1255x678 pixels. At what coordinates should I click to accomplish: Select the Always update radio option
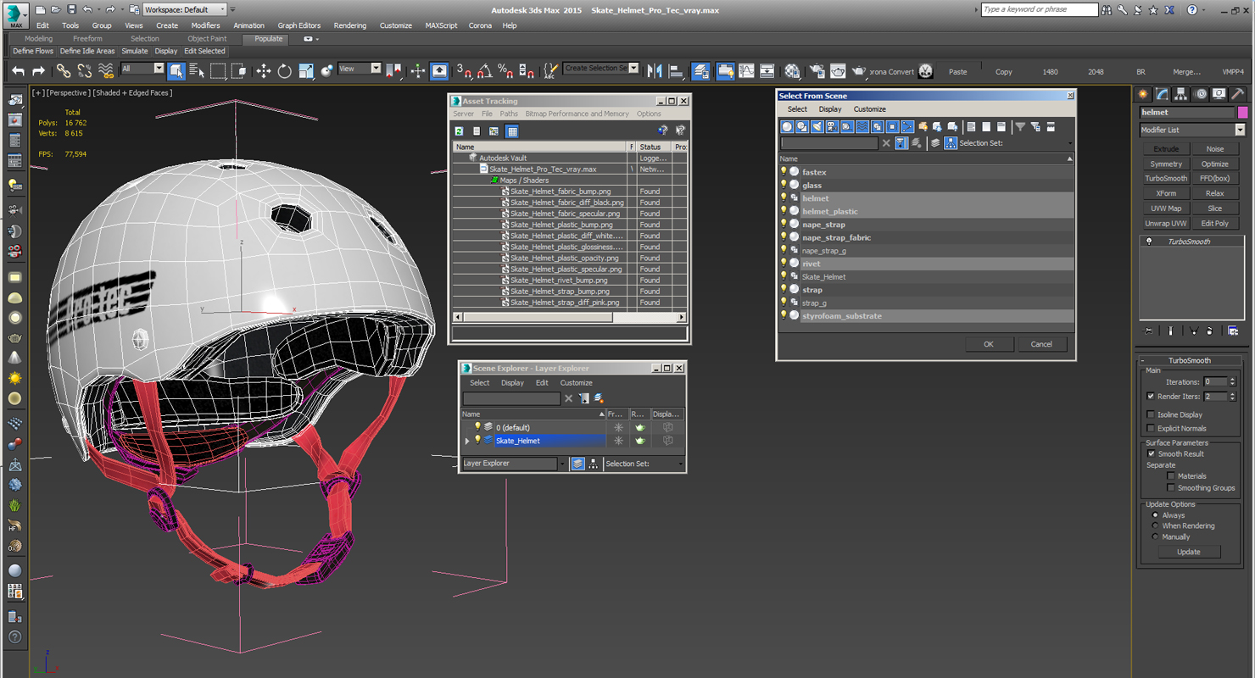(x=1155, y=515)
